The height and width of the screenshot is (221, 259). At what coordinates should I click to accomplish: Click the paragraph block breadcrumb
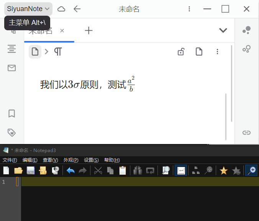[x=58, y=52]
